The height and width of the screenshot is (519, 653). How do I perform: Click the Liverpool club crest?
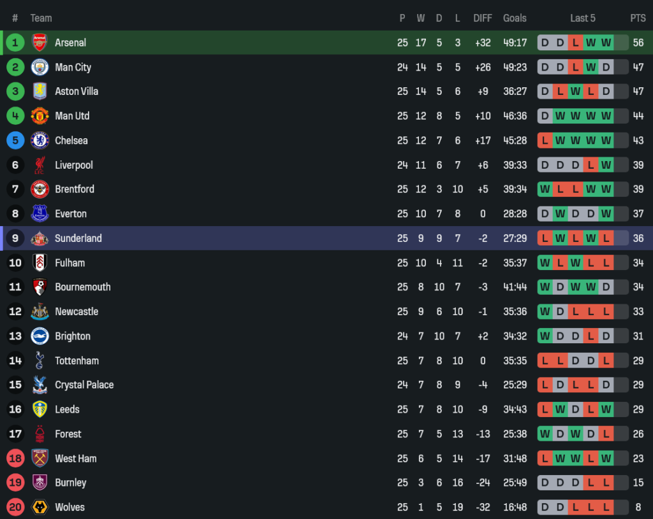coord(40,165)
